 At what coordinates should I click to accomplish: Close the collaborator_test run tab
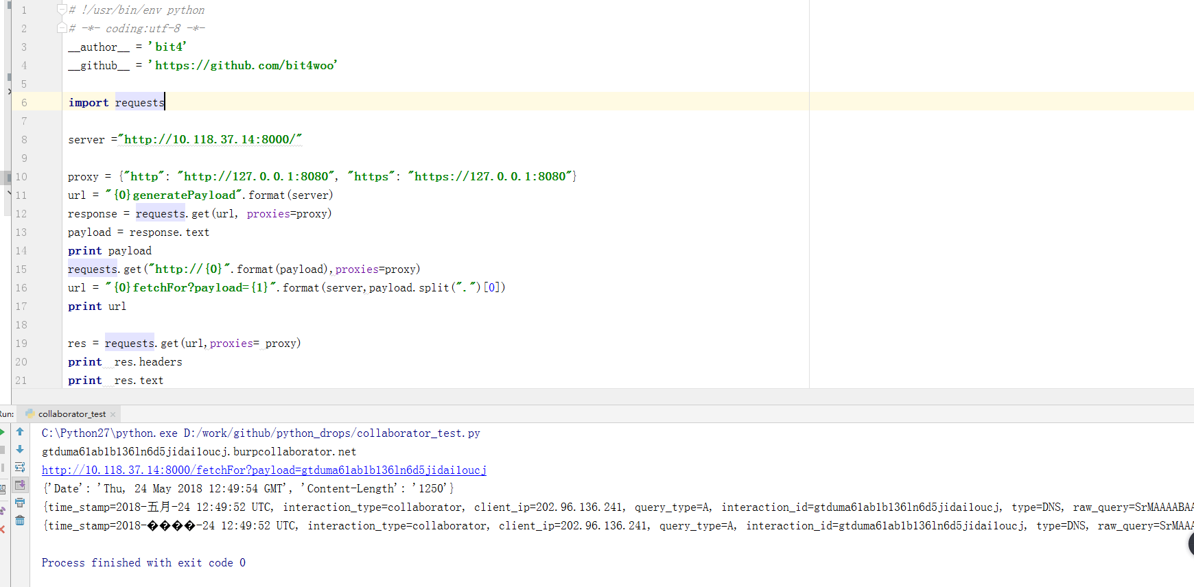pyautogui.click(x=113, y=414)
